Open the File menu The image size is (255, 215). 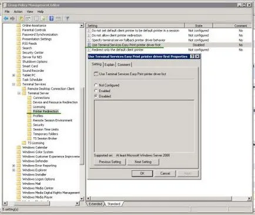point(7,12)
